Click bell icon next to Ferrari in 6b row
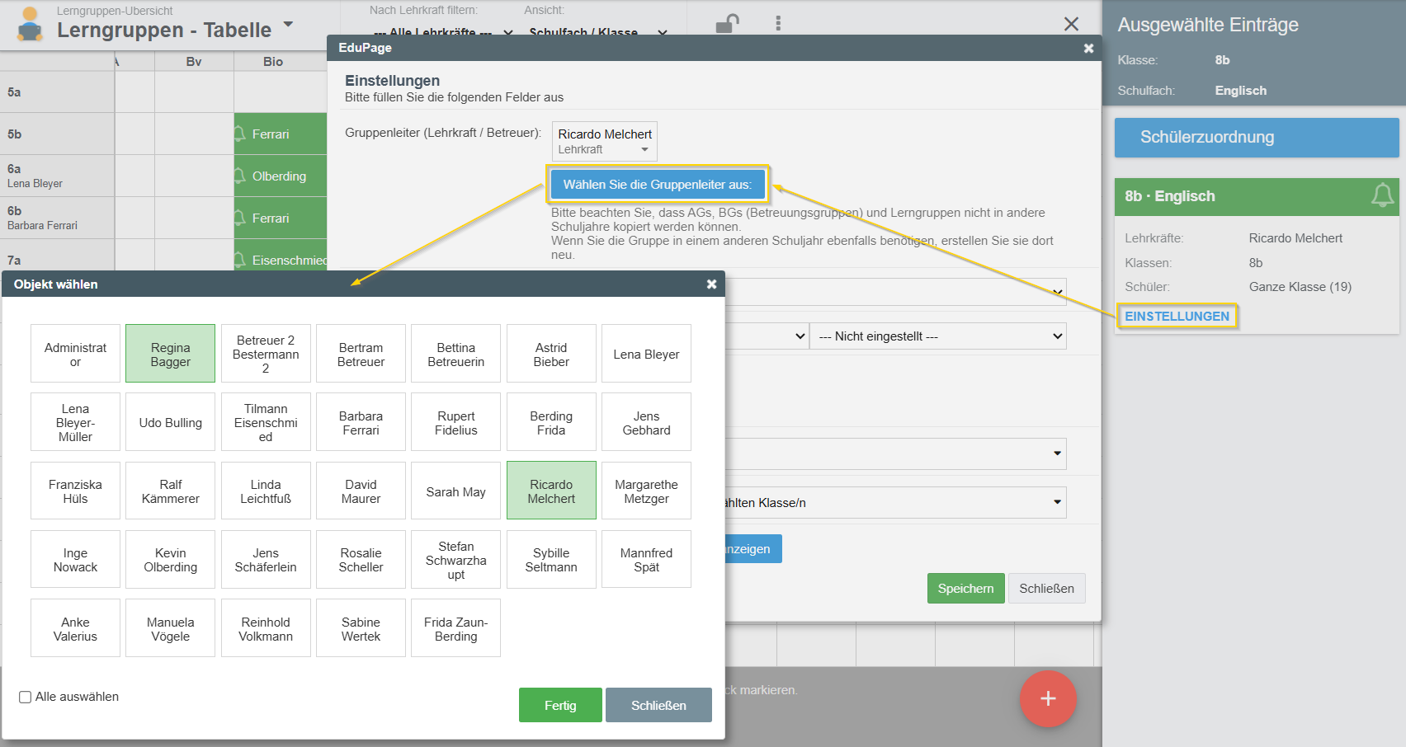The width and height of the screenshot is (1406, 747). (240, 218)
